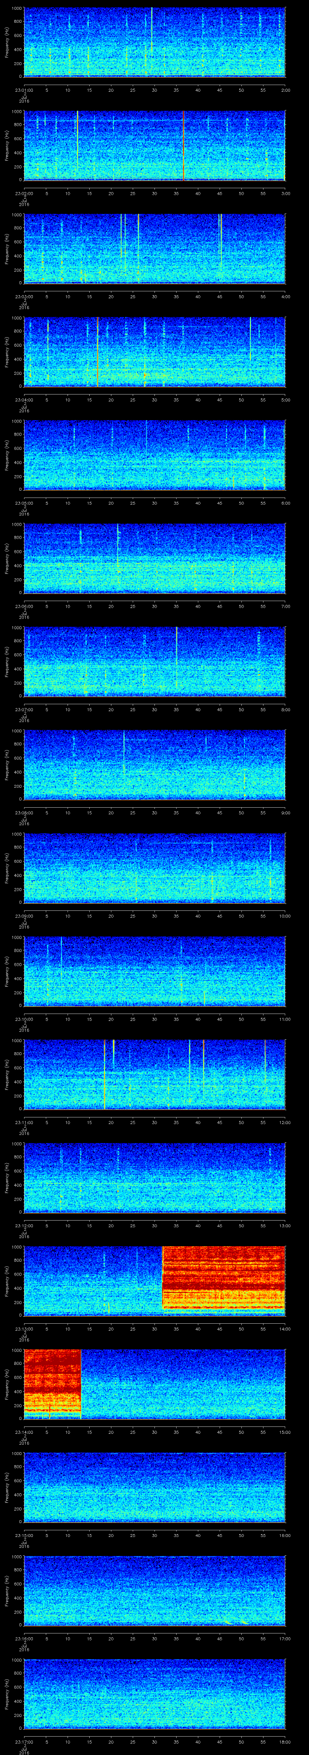Open the 23:16 spectrogram panel
Image resolution: width=309 pixels, height=1755 pixels.
[154, 1591]
